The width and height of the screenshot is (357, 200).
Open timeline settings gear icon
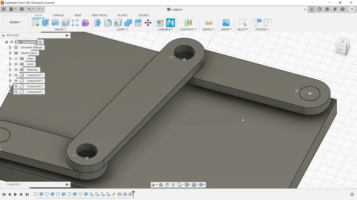[x=352, y=194]
